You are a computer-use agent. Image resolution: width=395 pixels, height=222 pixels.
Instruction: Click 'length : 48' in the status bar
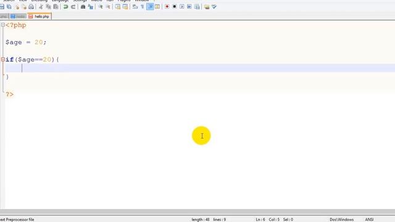pos(201,220)
